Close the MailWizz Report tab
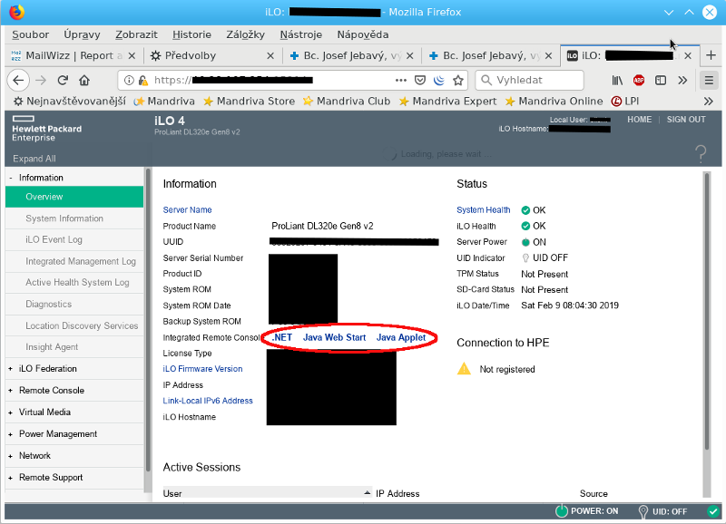 click(132, 56)
